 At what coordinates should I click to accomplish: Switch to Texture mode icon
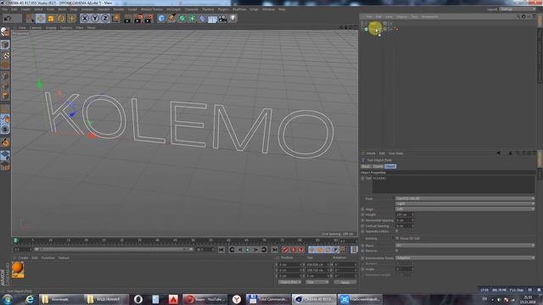click(x=5, y=55)
